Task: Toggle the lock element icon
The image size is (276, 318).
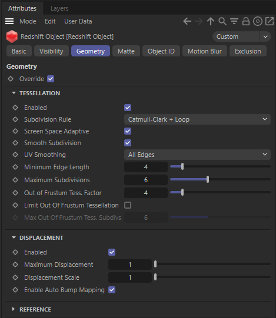Action: (x=246, y=21)
